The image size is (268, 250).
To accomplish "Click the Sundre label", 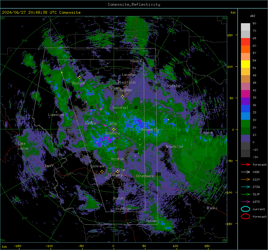I will pos(90,123).
